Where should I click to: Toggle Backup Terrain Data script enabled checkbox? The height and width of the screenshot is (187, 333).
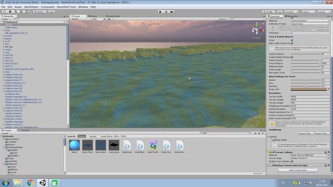point(274,165)
